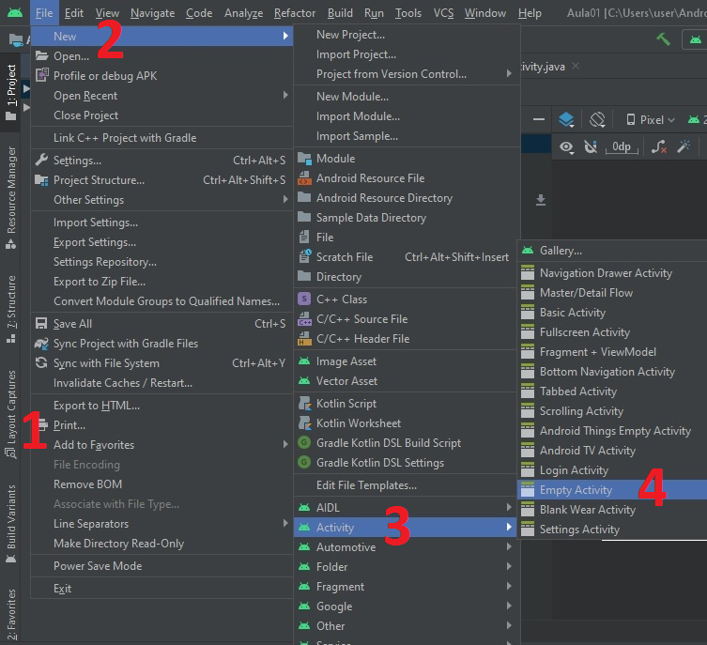
Task: Select Navigation Drawer Activity
Action: 612,273
